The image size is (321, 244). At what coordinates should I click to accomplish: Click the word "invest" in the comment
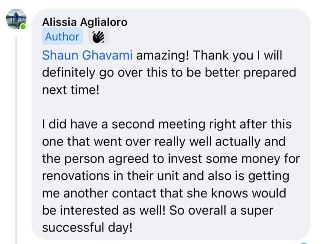185,159
